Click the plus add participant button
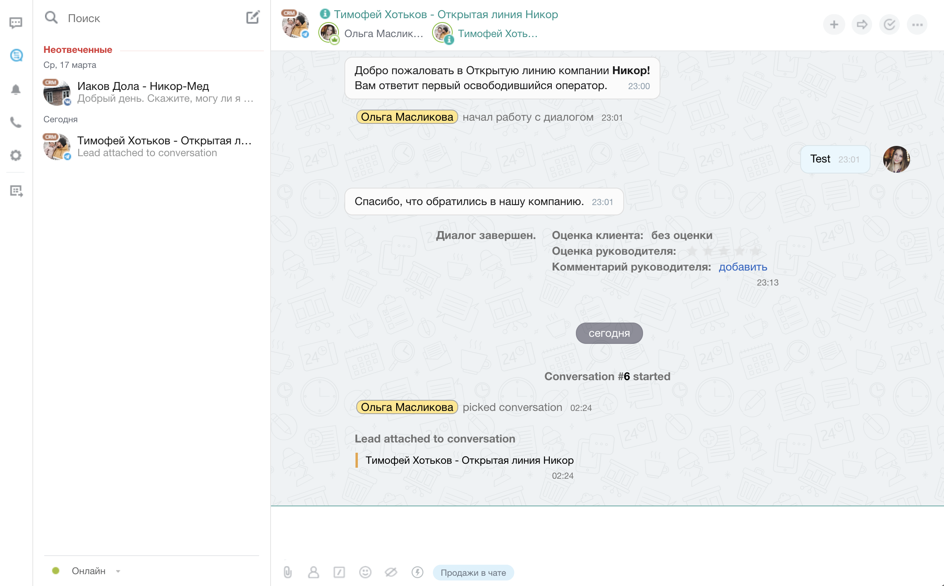The width and height of the screenshot is (944, 586). coord(834,25)
